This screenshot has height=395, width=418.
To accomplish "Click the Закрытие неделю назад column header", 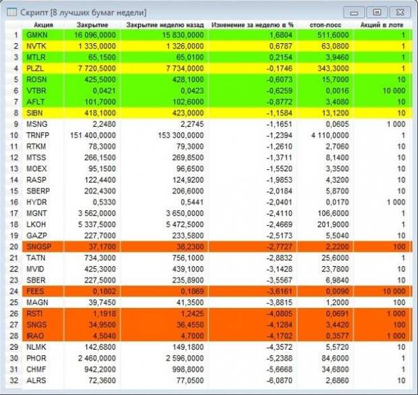I will tap(165, 25).
